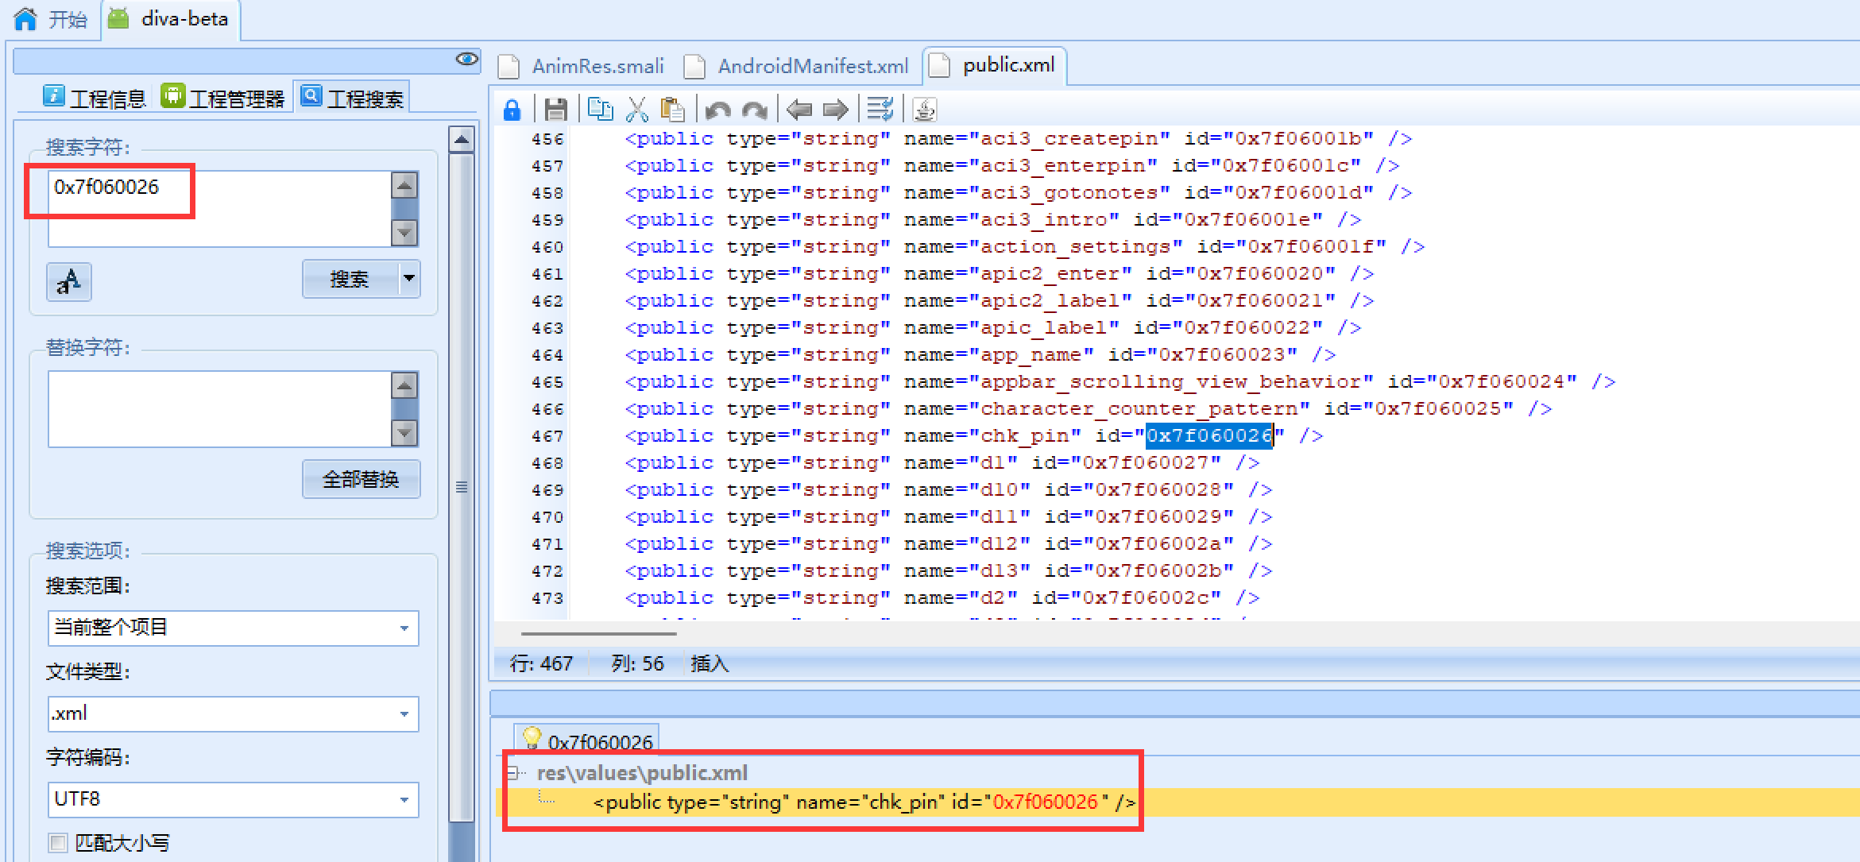The width and height of the screenshot is (1860, 862).
Task: Navigate back with the left arrow icon
Action: point(799,109)
